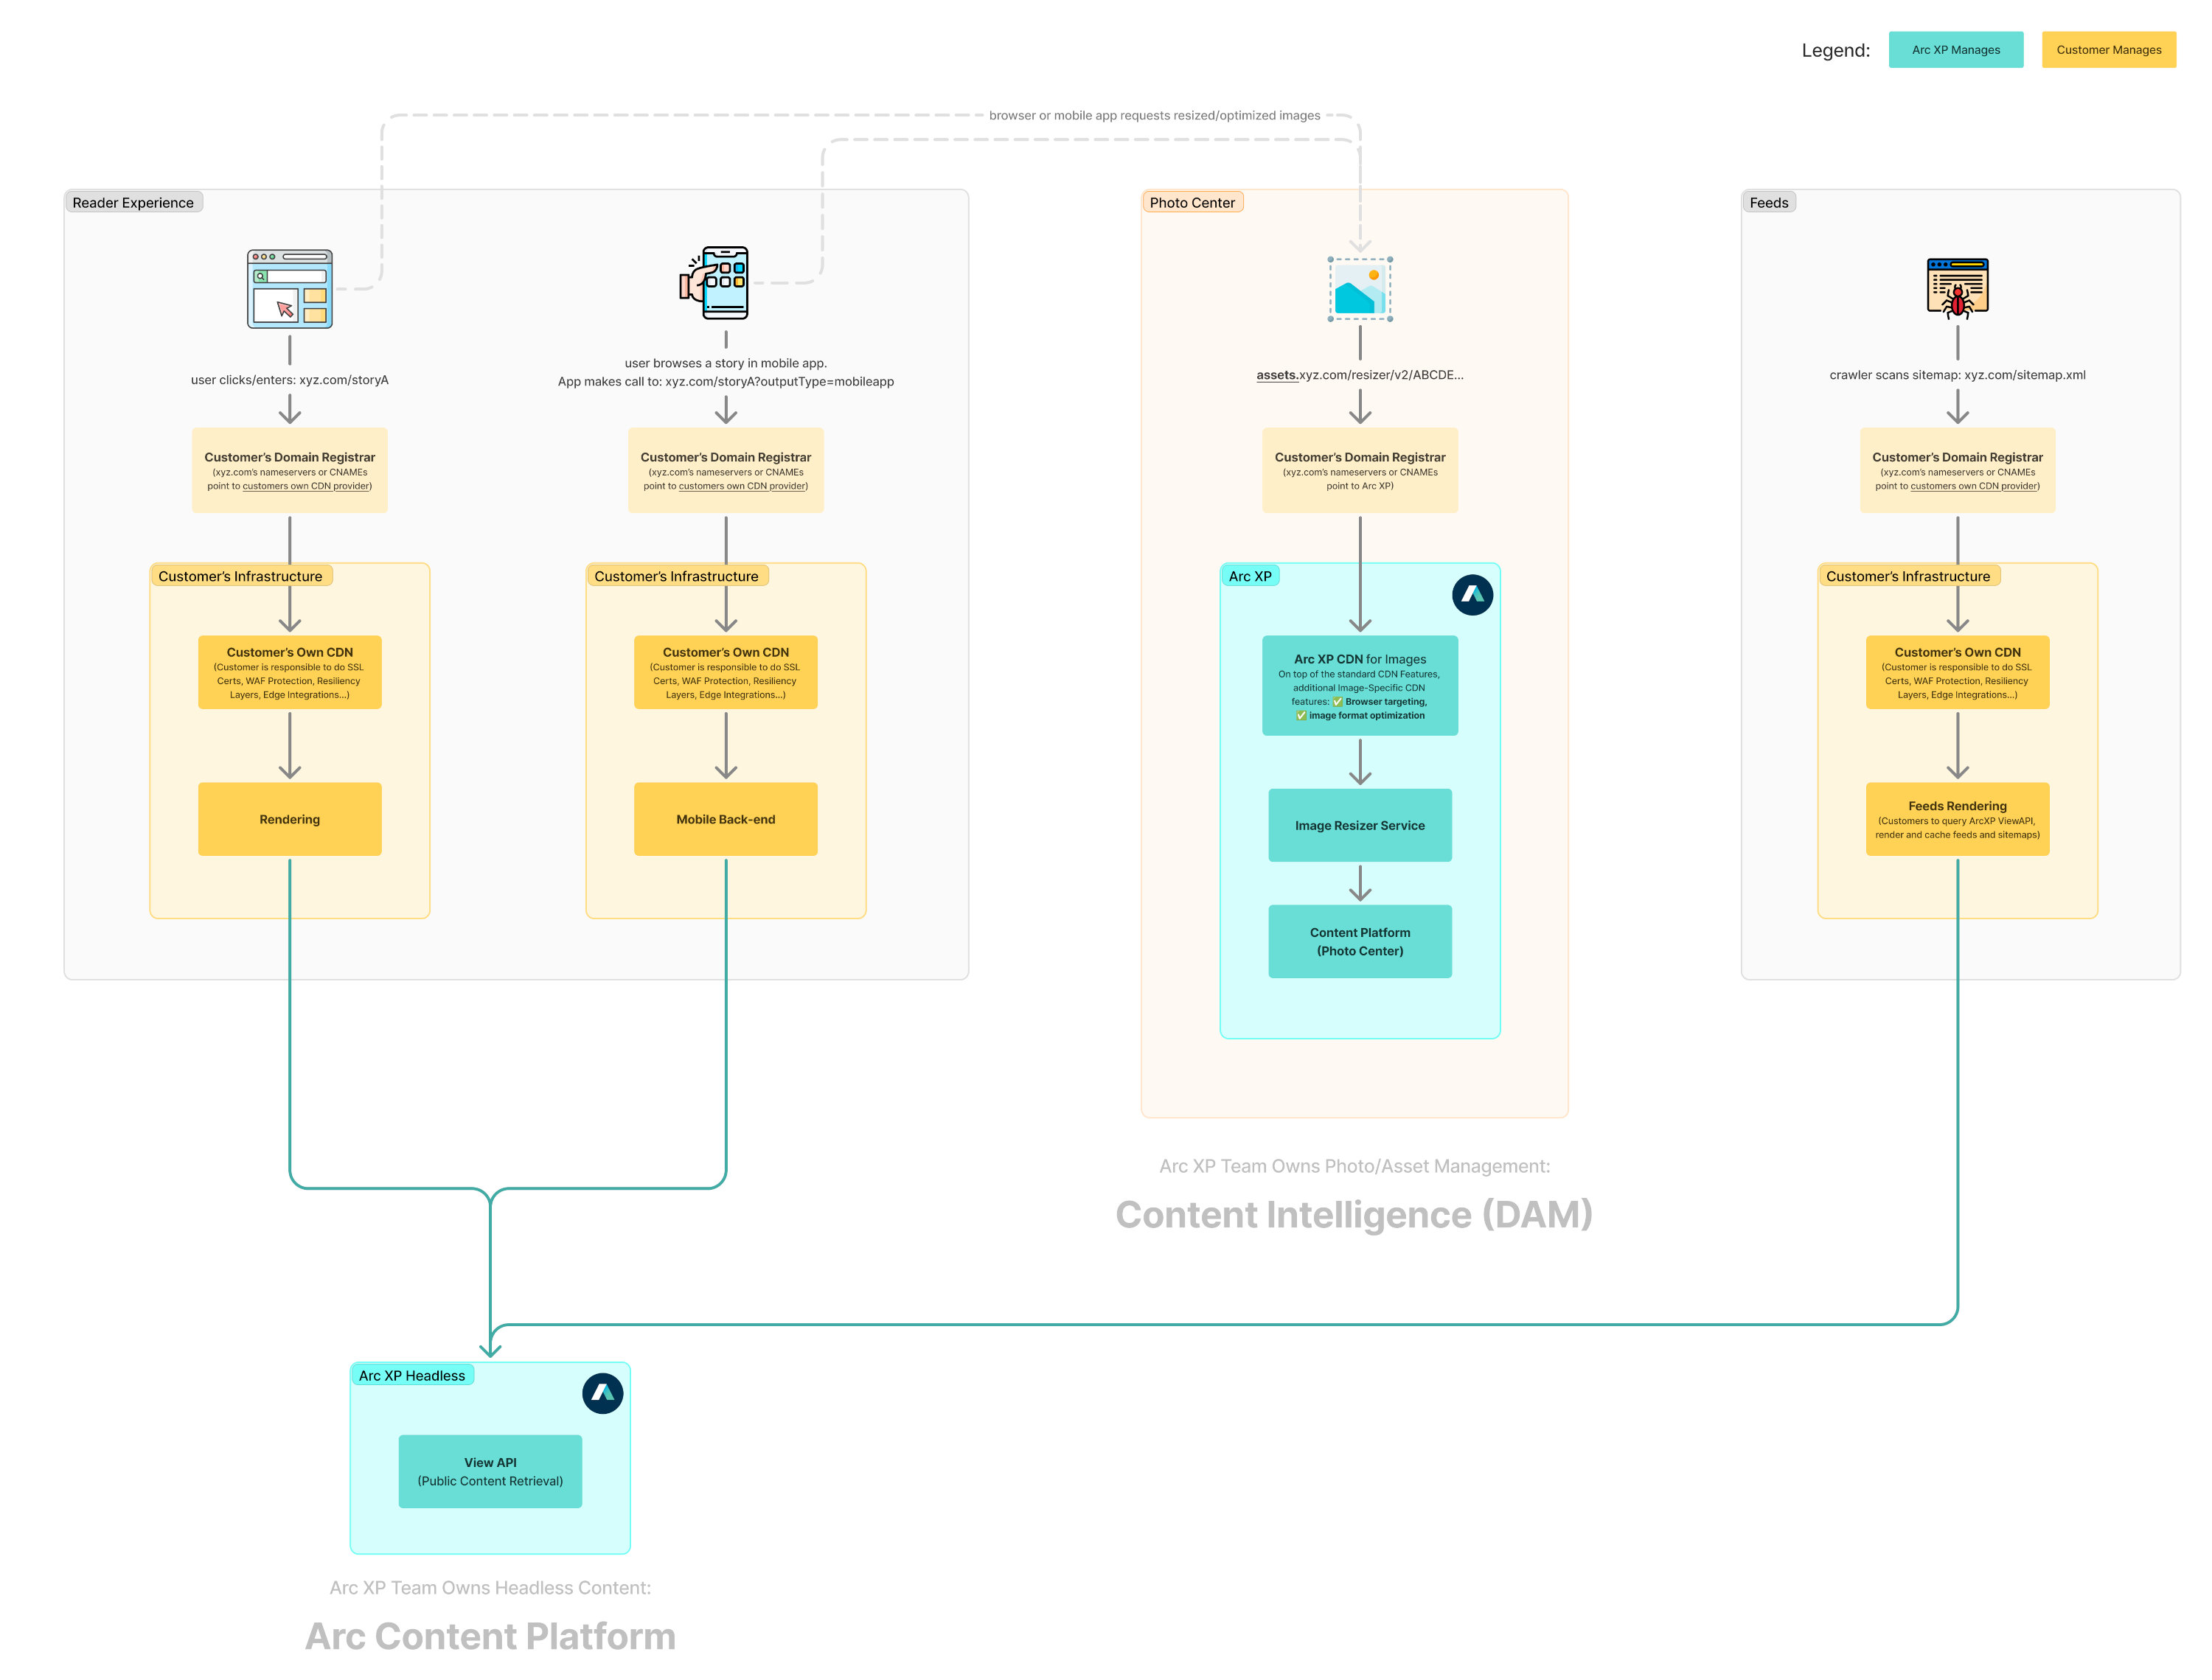Screen dimensions: 2212x1680
Task: Click 'Arc Content Platform' heading
Action: [490, 1636]
